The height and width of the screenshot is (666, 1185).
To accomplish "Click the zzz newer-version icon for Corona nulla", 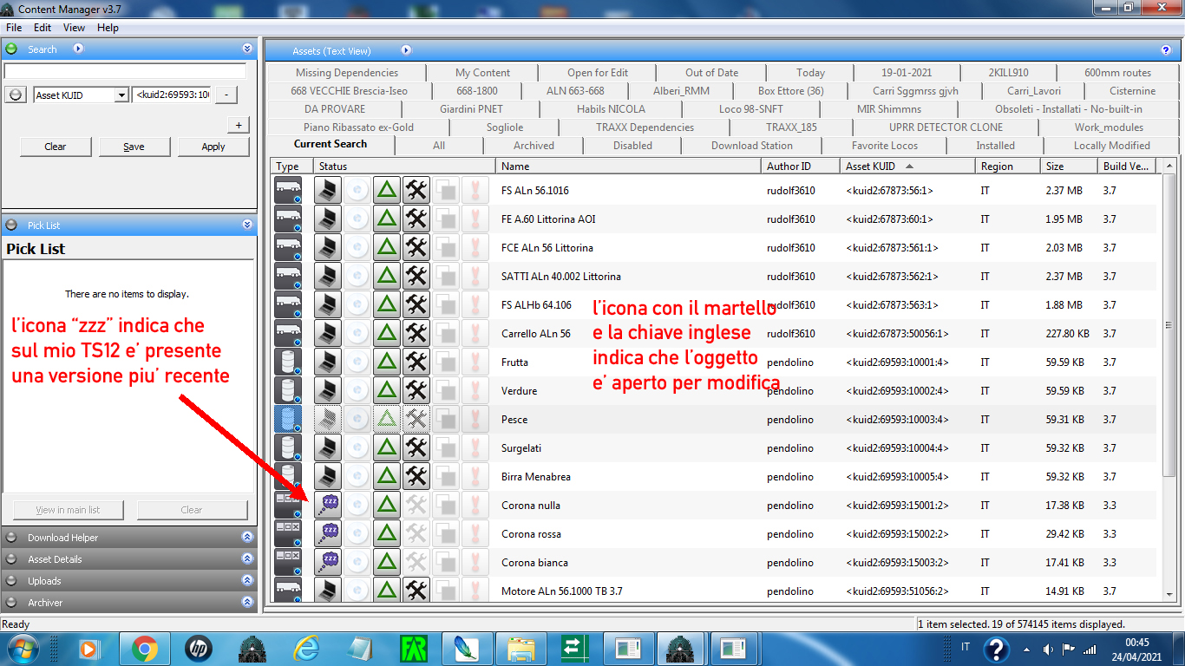I will (x=329, y=506).
